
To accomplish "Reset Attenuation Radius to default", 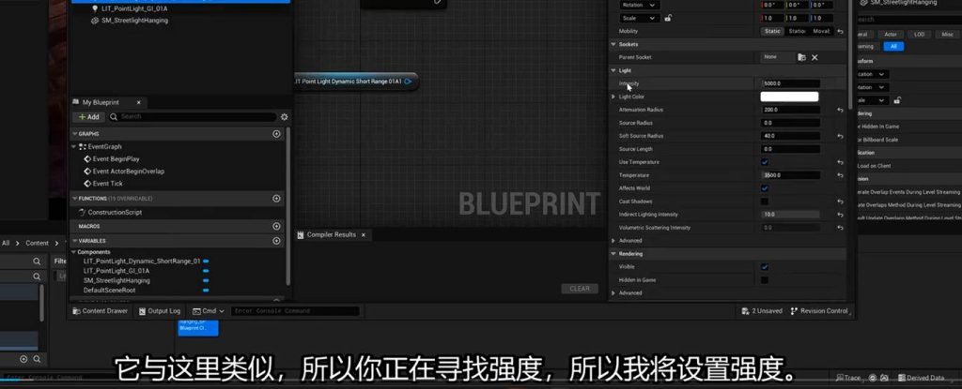I will 840,110.
